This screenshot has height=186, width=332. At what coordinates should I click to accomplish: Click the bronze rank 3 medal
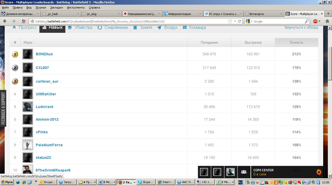(15, 81)
